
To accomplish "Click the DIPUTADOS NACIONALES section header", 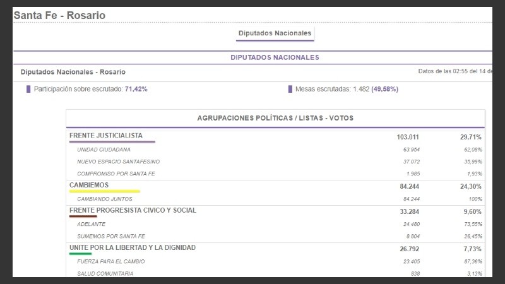I will pos(275,57).
